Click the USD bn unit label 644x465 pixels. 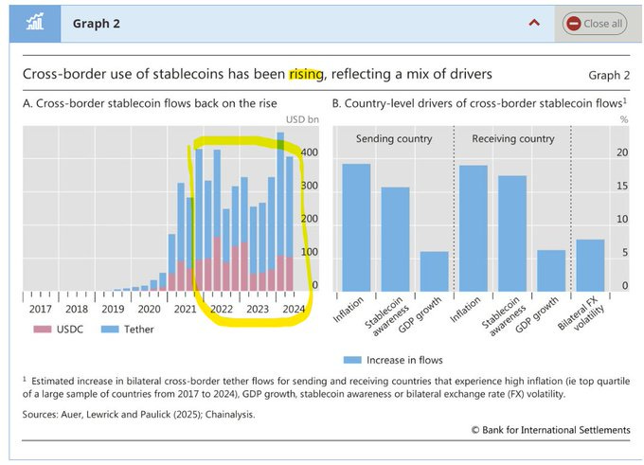click(x=302, y=119)
